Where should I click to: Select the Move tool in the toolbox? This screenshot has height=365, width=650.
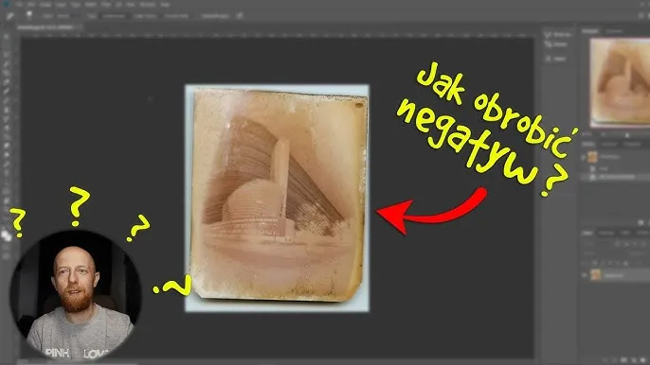tap(7, 37)
